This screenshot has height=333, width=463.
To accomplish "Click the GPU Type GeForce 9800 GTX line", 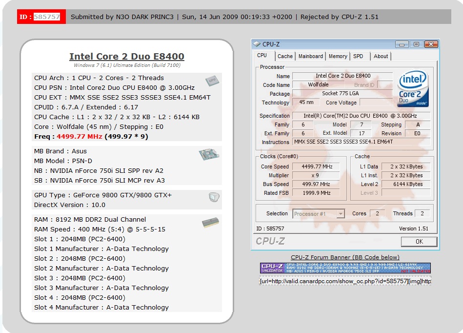I will coord(103,195).
